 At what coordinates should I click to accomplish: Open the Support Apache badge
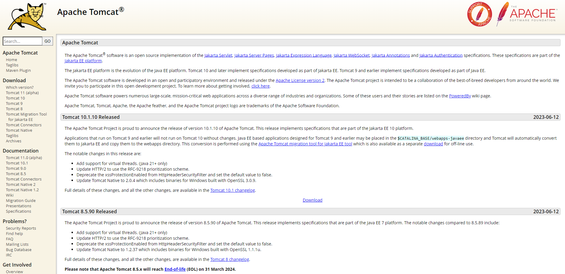[480, 14]
